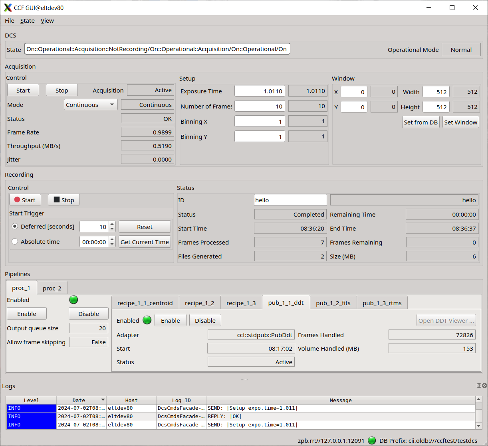
Task: Open the State menu
Action: tap(27, 21)
